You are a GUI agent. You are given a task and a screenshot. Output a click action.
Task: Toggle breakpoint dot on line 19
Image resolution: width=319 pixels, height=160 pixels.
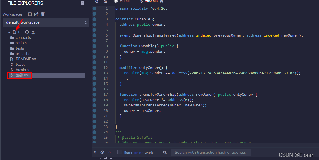click(x=95, y=105)
